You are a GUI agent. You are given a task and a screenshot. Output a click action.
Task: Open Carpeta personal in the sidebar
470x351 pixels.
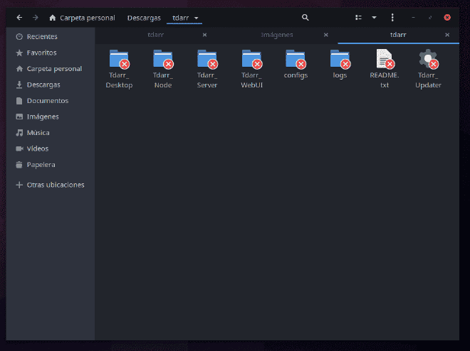pos(51,69)
